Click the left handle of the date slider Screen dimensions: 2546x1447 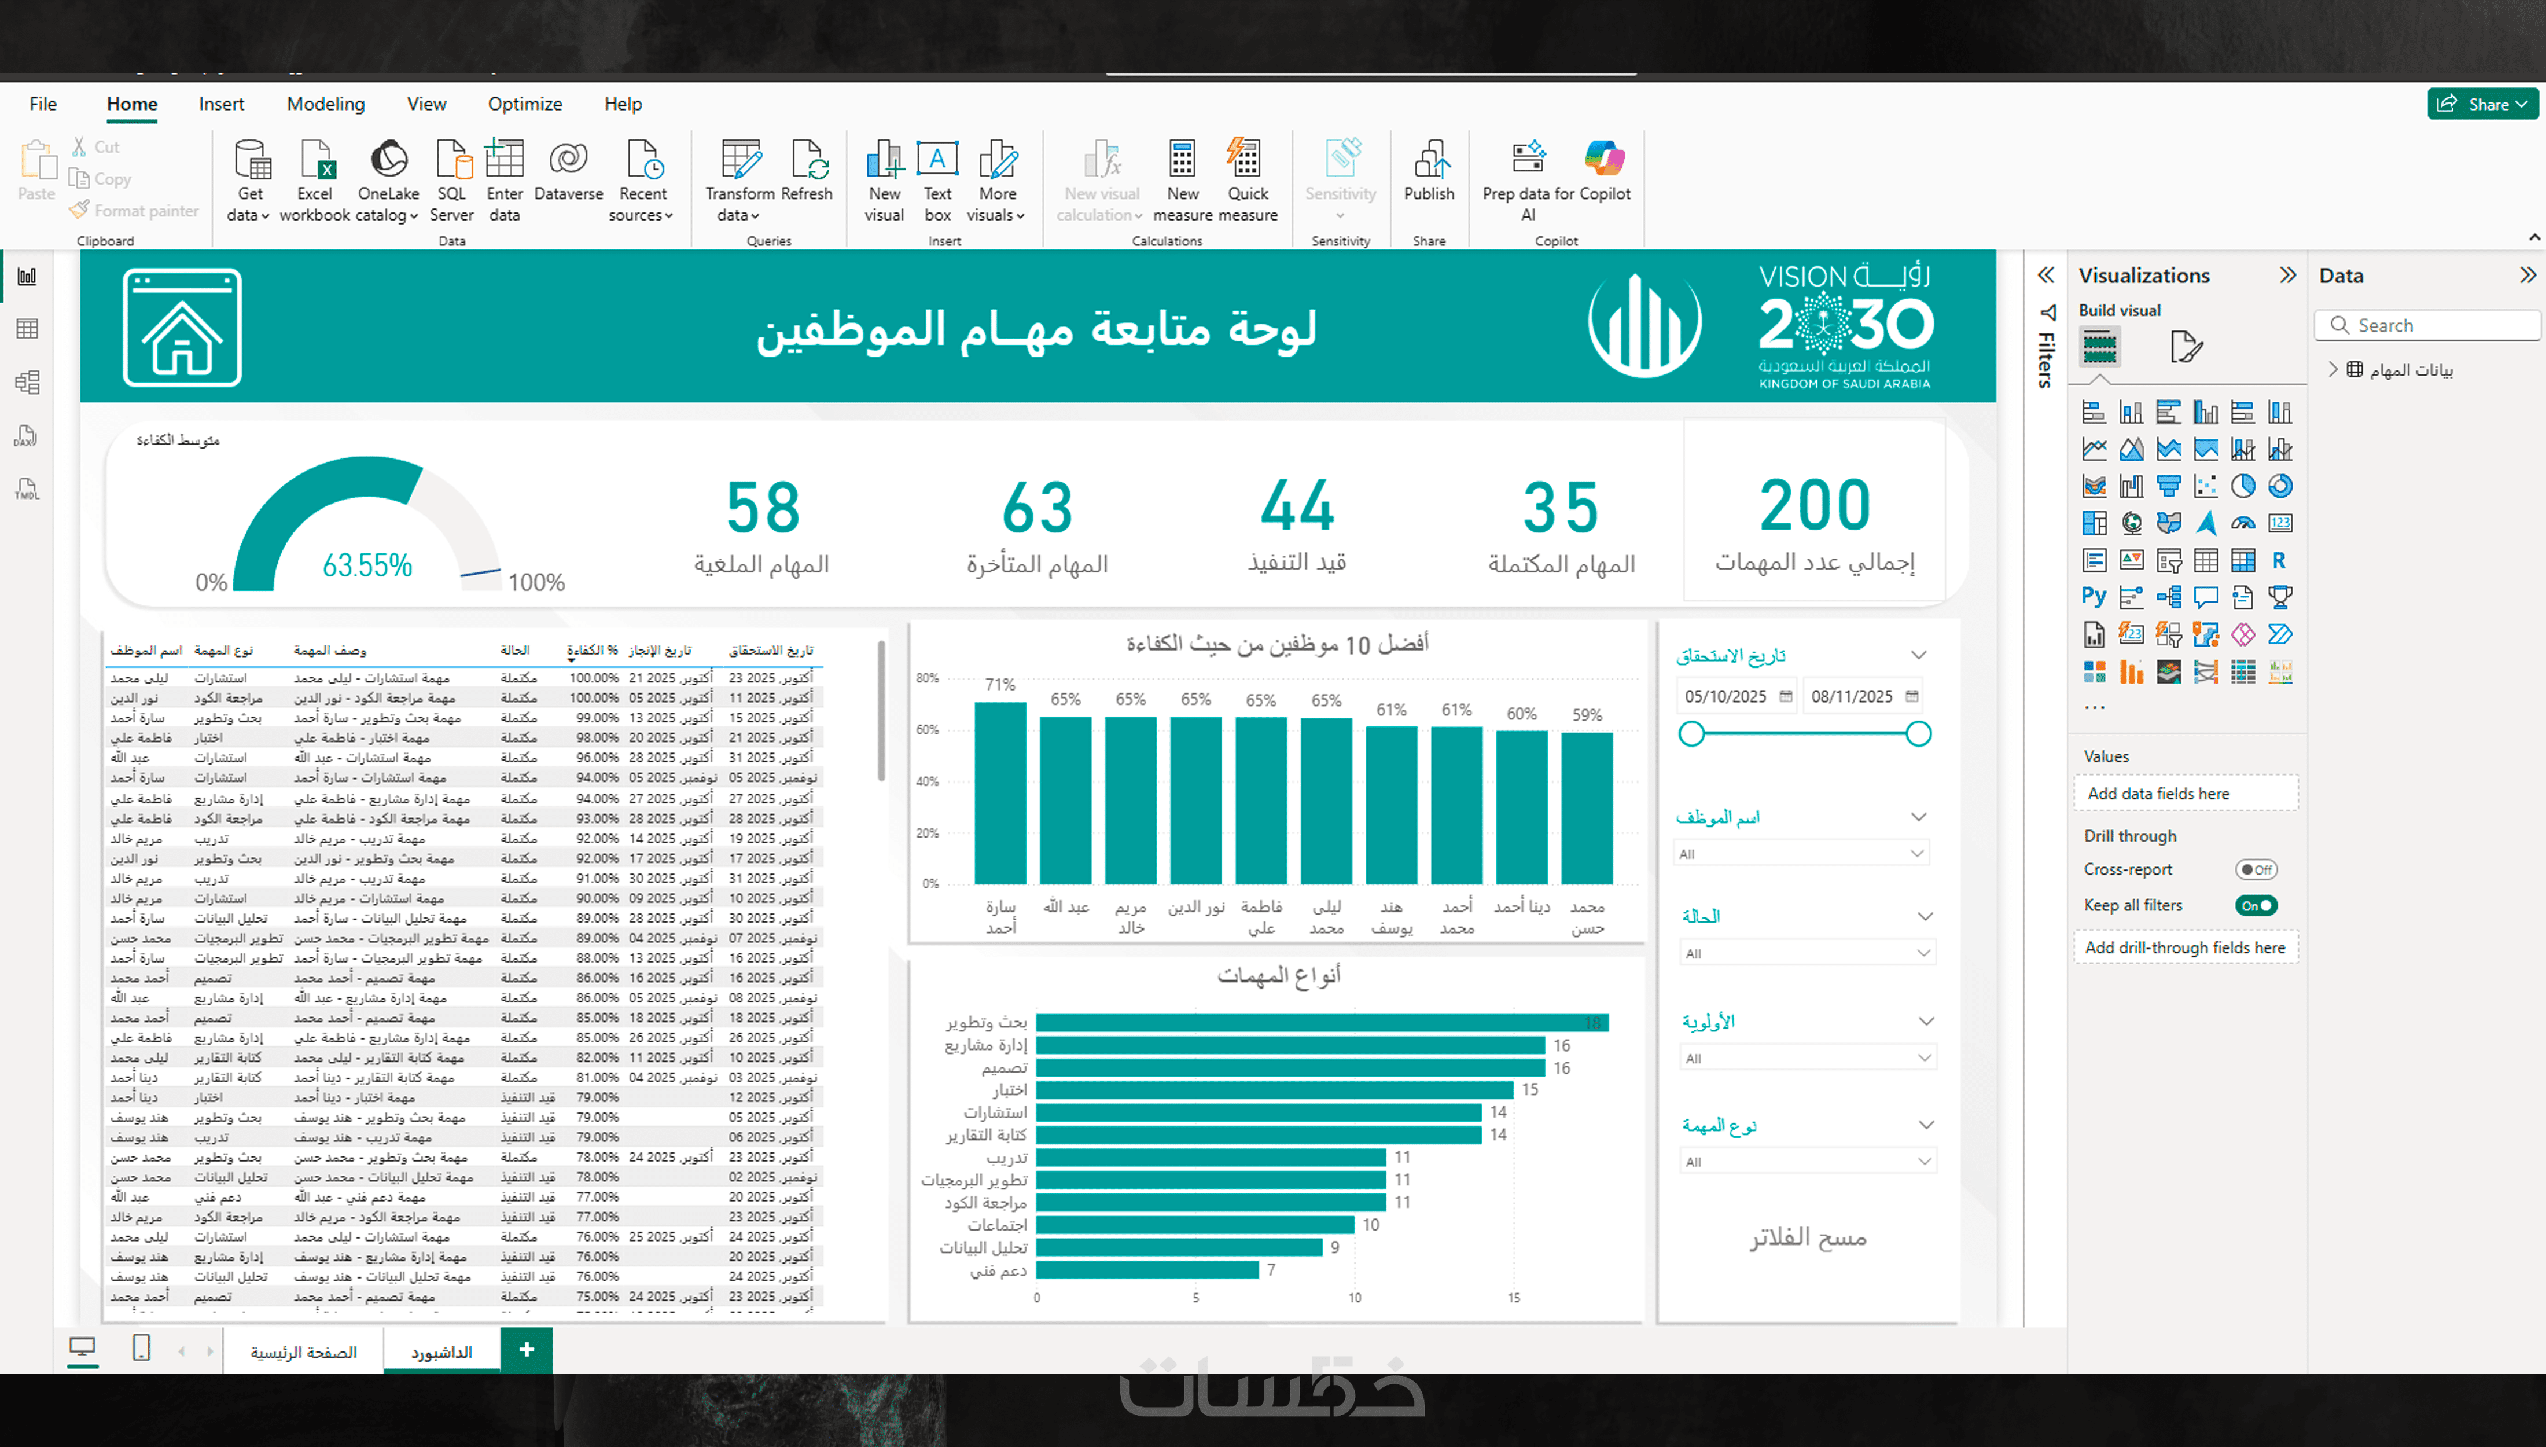coord(1691,734)
